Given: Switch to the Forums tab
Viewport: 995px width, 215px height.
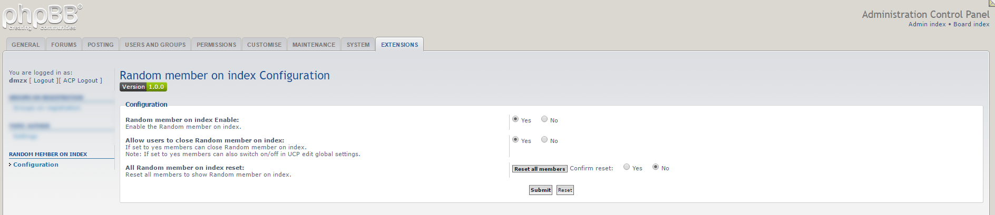Looking at the screenshot, I should (64, 45).
